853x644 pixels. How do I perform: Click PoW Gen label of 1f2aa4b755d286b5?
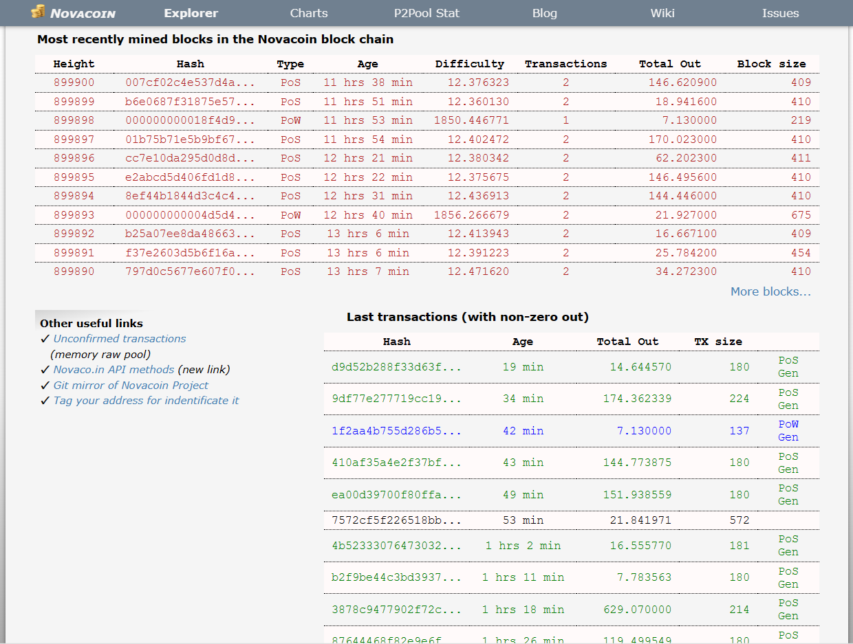pyautogui.click(x=788, y=431)
